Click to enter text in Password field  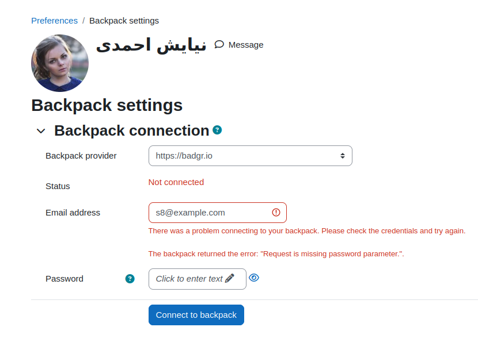(x=198, y=279)
